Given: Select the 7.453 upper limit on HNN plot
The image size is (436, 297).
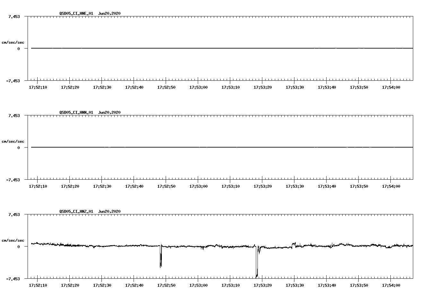Looking at the screenshot, I should (x=14, y=115).
